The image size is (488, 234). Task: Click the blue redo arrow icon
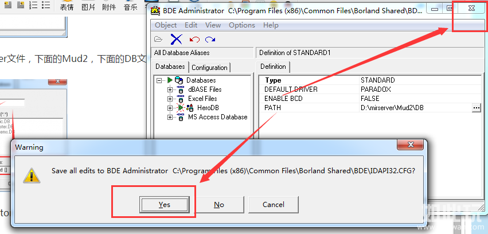pos(210,39)
